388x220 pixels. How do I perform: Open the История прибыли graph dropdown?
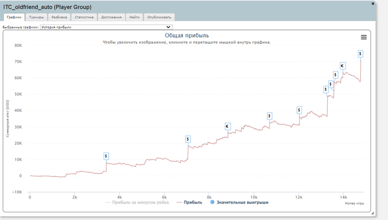tap(106, 27)
